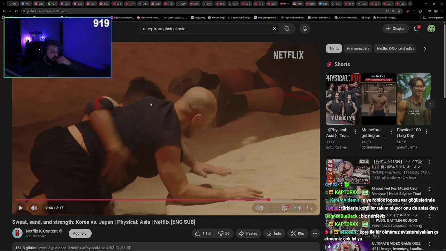Switch to the Power browser tab
446x251 pixels.
[x=52, y=3]
